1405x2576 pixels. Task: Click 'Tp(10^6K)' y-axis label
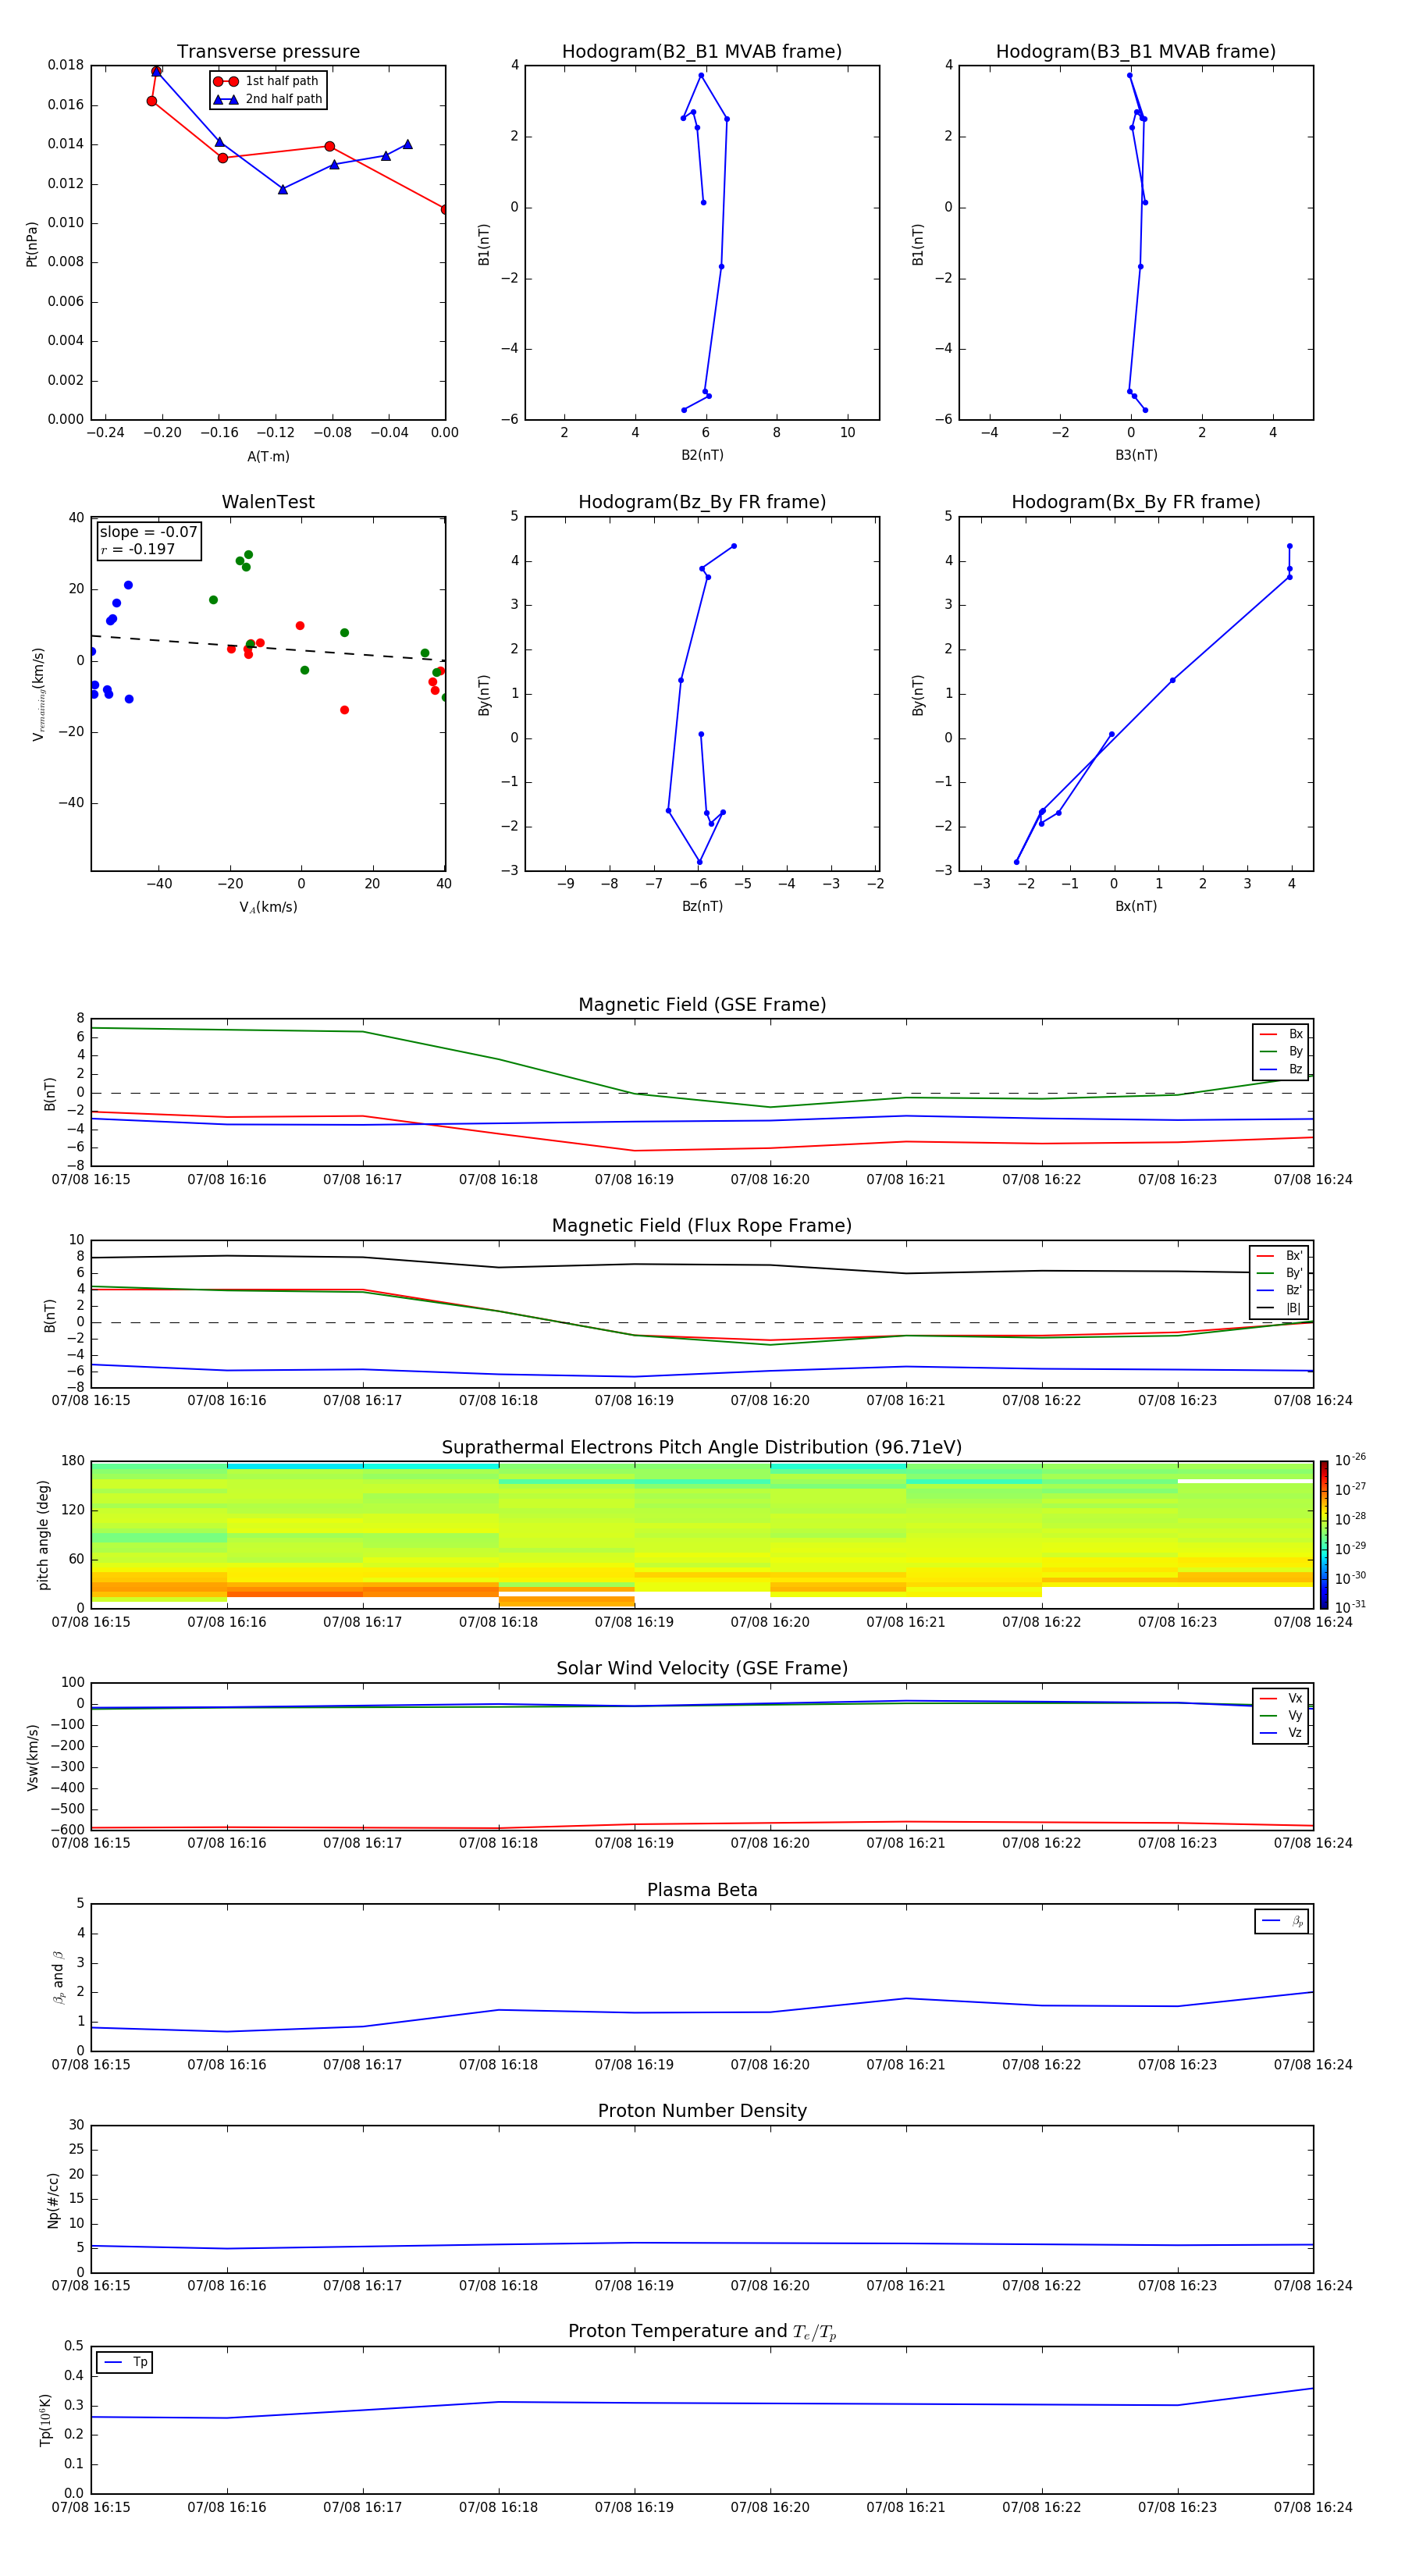pyautogui.click(x=45, y=2420)
